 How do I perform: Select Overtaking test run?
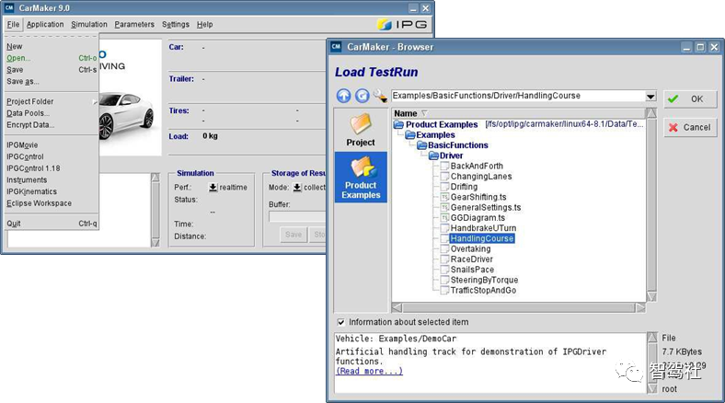tap(470, 248)
